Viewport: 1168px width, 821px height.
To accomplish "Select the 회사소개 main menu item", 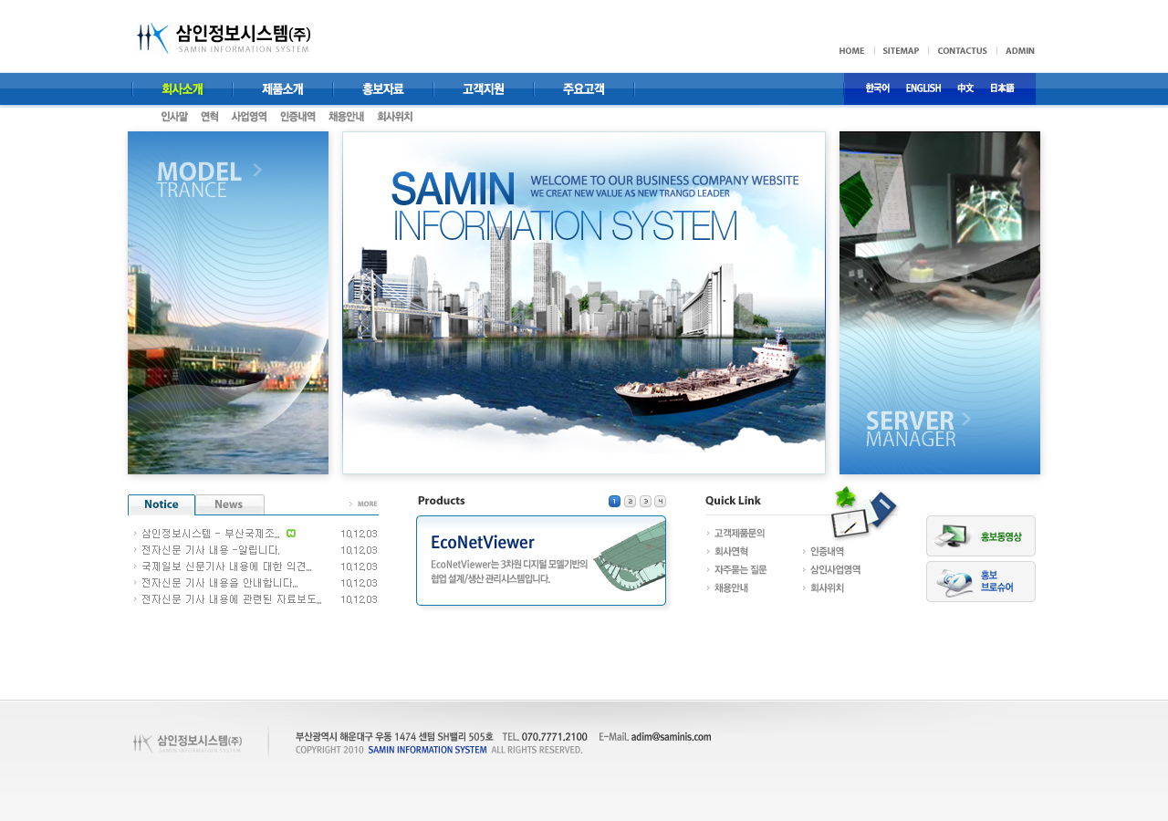I will point(182,89).
